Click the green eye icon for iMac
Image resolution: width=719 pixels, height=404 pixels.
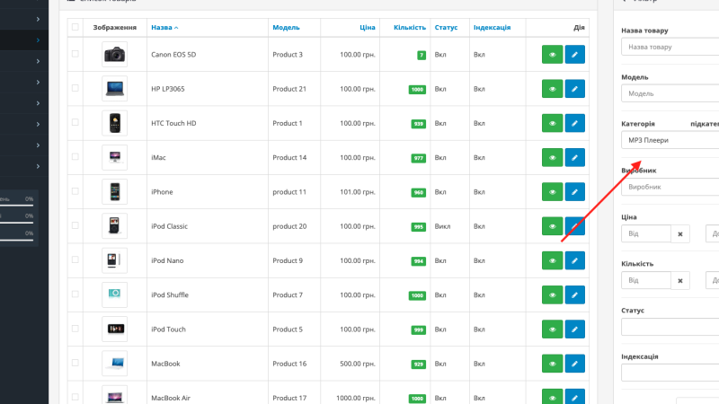552,158
